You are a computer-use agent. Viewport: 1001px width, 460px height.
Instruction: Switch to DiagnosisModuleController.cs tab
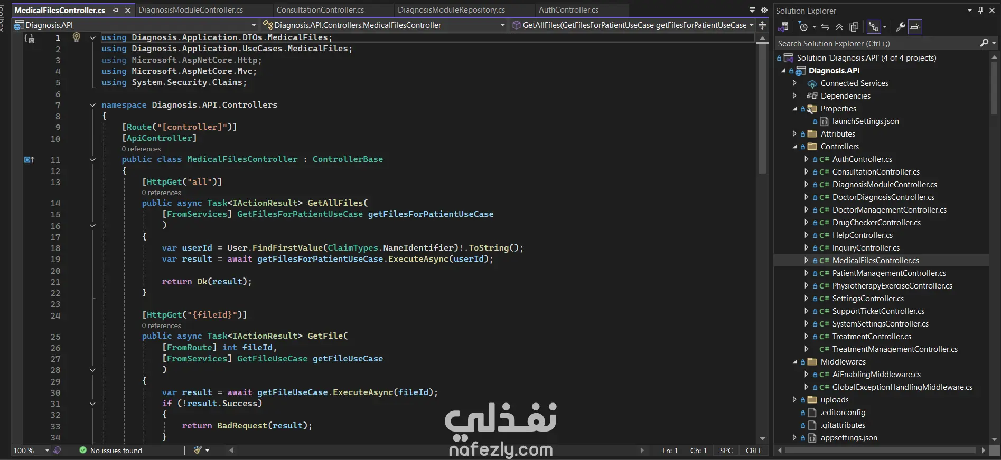(191, 10)
